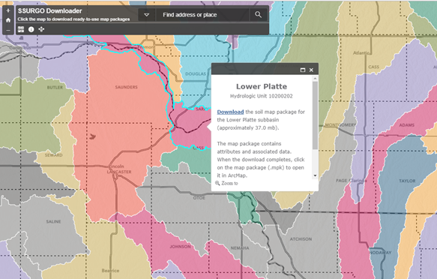Click the popup scrollbar up arrow
The width and height of the screenshot is (437, 279).
point(316,79)
